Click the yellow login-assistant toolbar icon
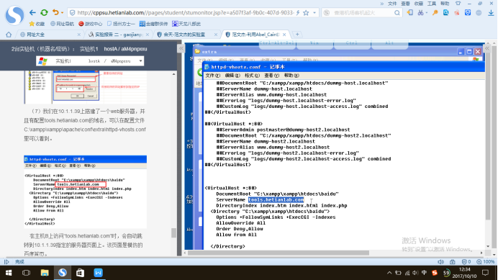Screen dimensions: 498x280 click(x=410, y=13)
